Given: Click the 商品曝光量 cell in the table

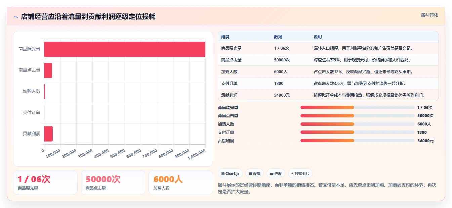Looking at the screenshot, I should (x=244, y=48).
